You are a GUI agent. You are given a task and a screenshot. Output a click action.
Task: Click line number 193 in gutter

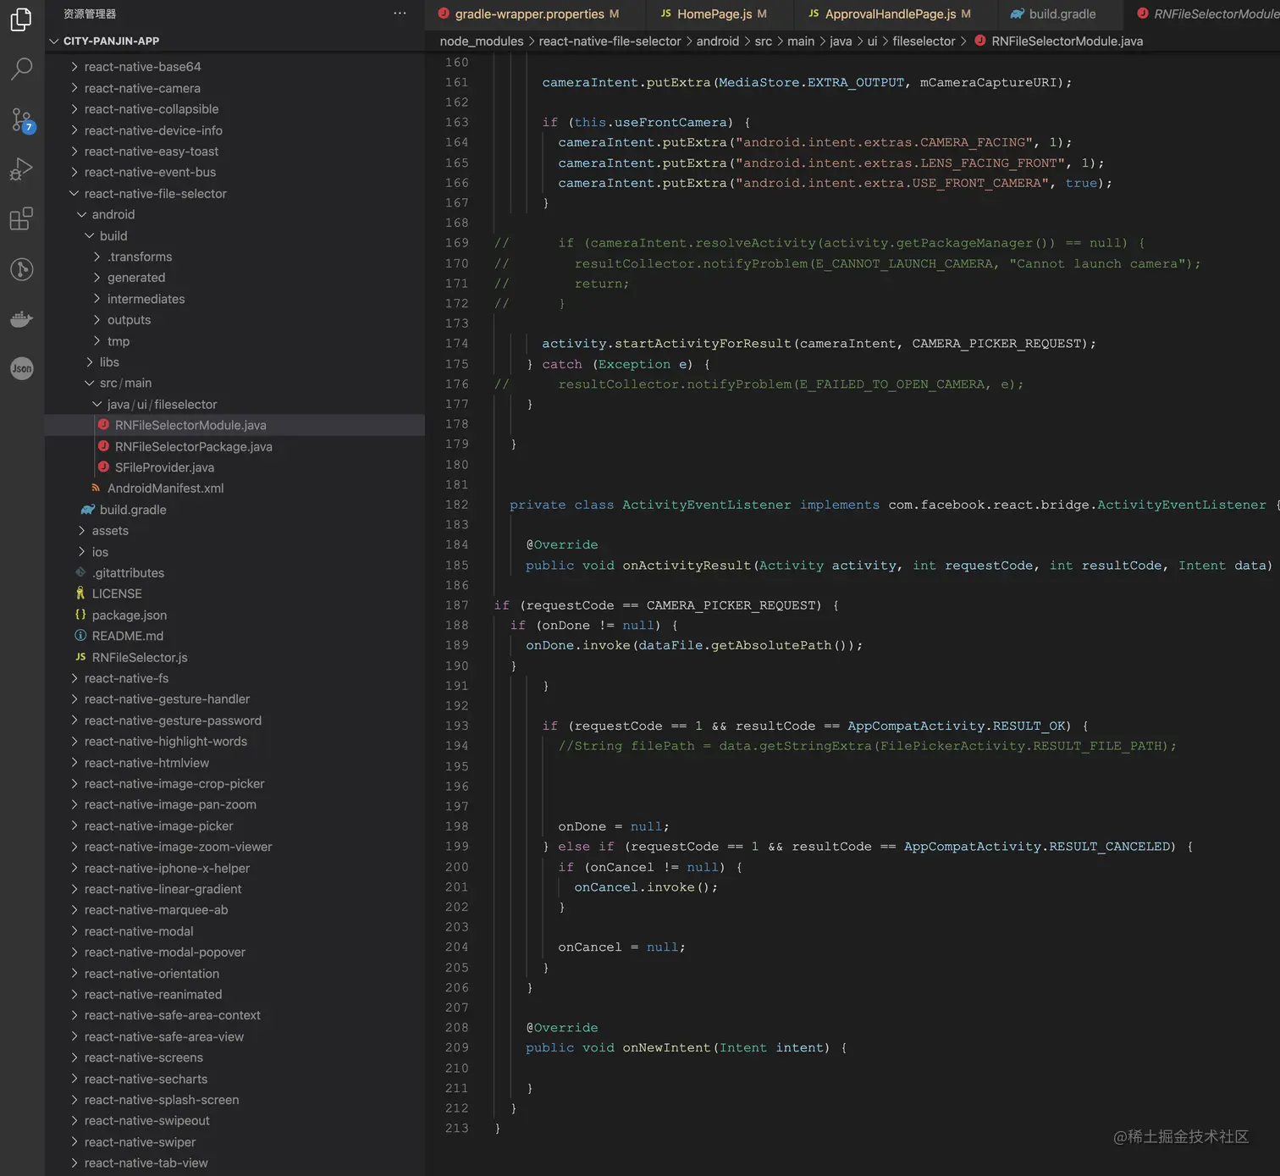(x=456, y=726)
